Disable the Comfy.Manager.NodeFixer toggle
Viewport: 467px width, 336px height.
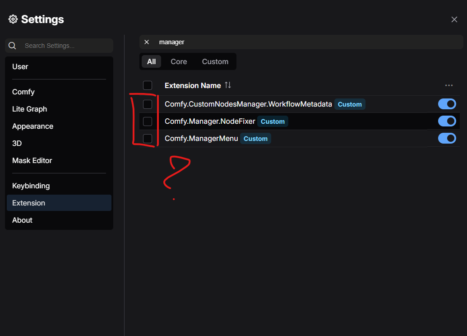tap(447, 121)
